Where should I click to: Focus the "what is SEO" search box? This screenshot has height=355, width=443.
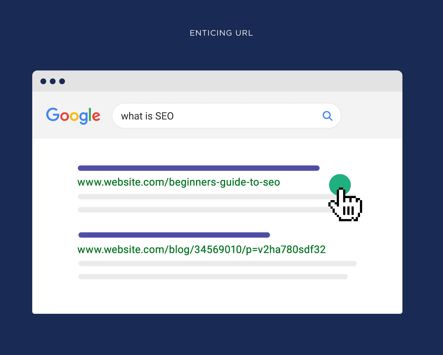tap(219, 116)
